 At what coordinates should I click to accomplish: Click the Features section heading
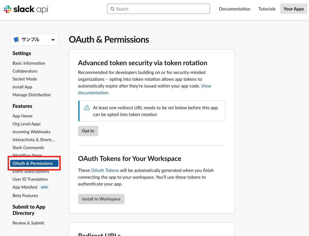(x=22, y=106)
